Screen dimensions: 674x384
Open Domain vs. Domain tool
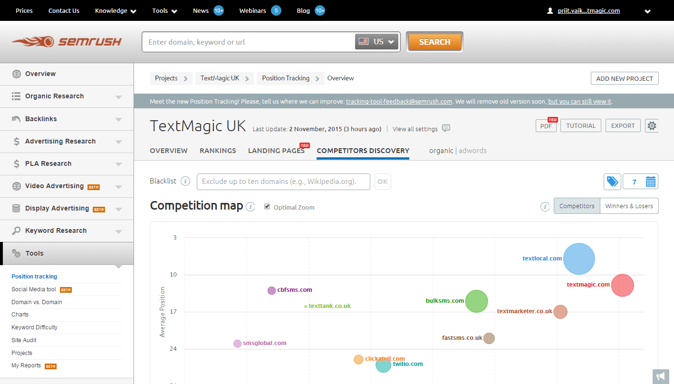coord(37,302)
